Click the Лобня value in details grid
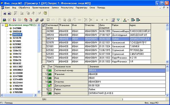170x105 pixels. (127, 90)
